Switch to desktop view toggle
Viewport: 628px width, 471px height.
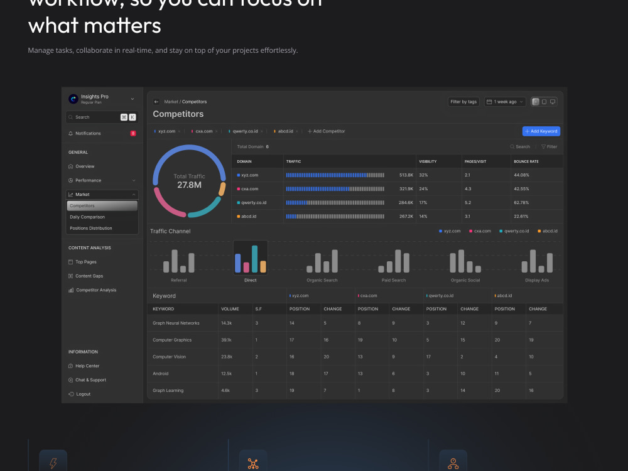tap(553, 102)
